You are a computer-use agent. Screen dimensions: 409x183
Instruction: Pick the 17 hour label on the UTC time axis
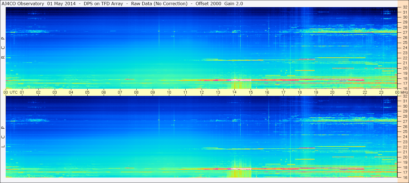283,92
